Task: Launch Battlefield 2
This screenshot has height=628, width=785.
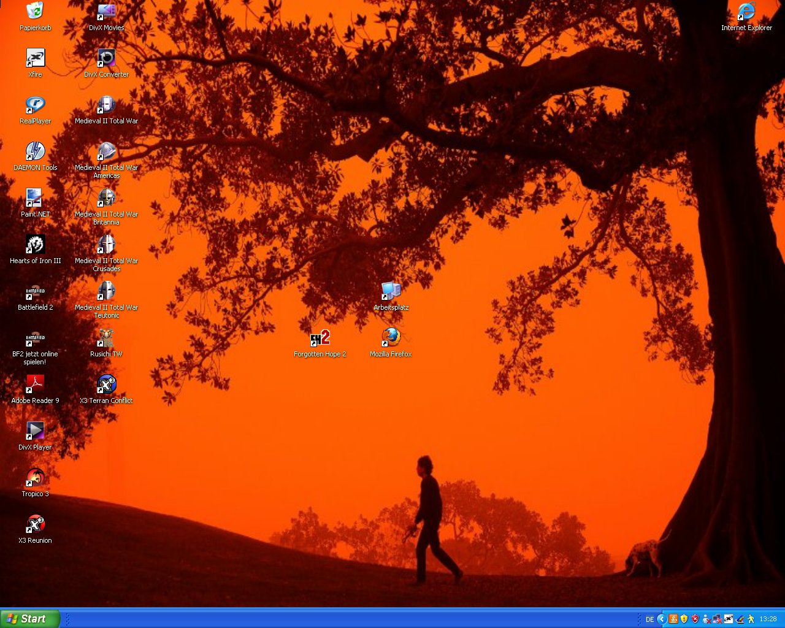Action: click(x=35, y=291)
